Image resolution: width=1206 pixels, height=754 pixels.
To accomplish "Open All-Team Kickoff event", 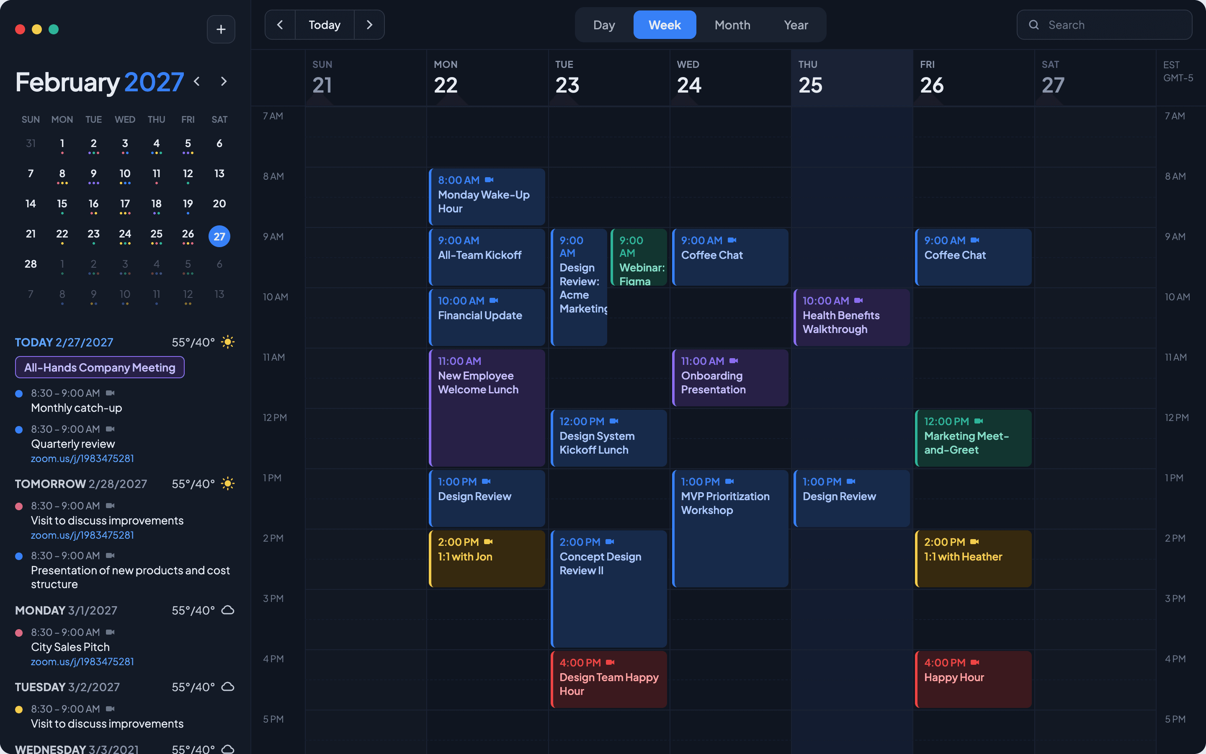I will [487, 257].
